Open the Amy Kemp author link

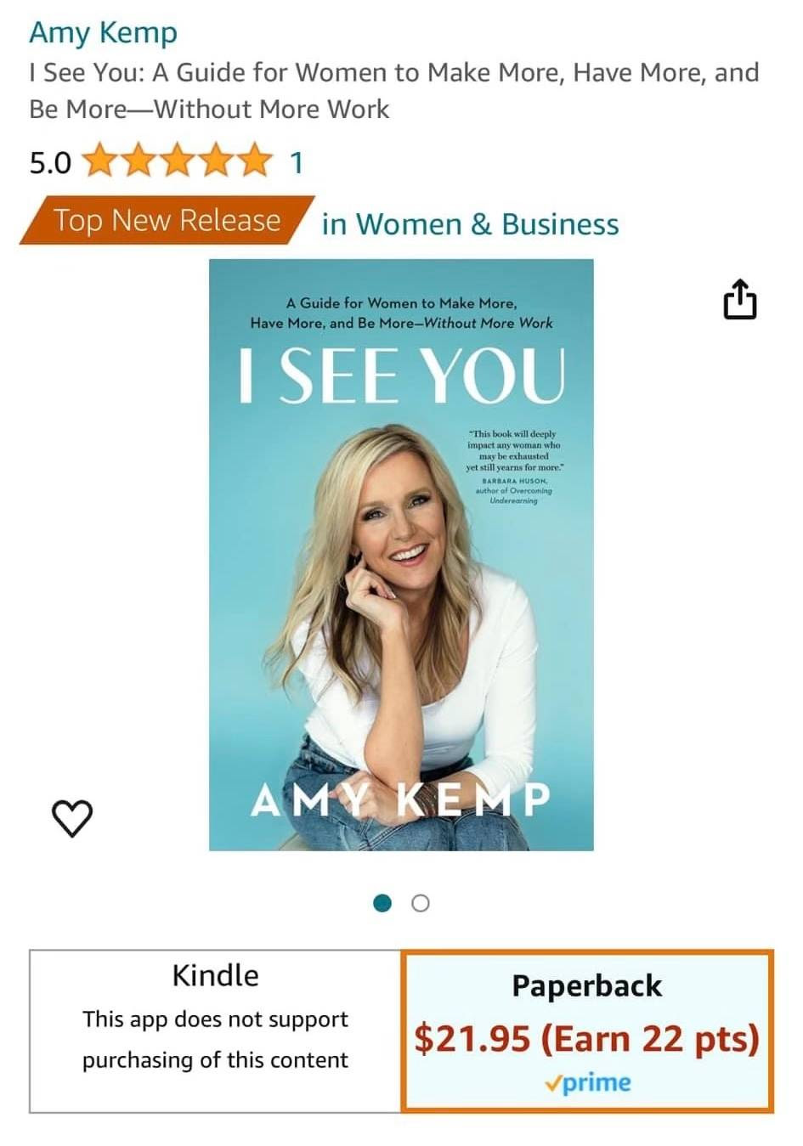(x=103, y=33)
